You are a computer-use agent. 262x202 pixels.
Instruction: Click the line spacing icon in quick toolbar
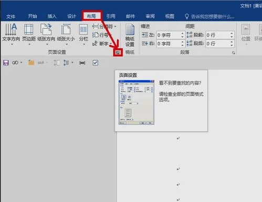point(66,63)
